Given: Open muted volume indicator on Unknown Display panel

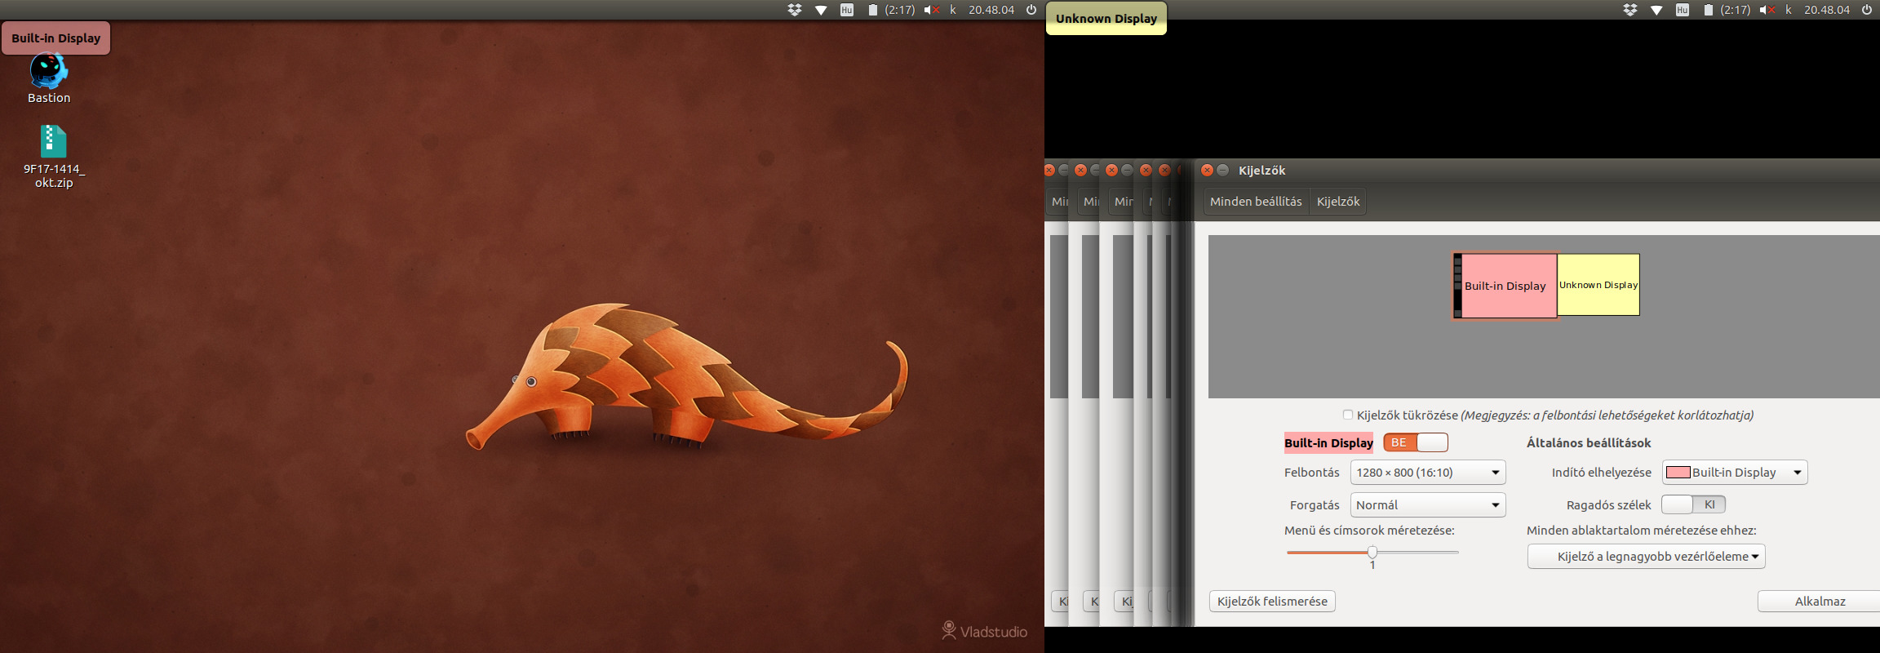Looking at the screenshot, I should (x=1767, y=10).
